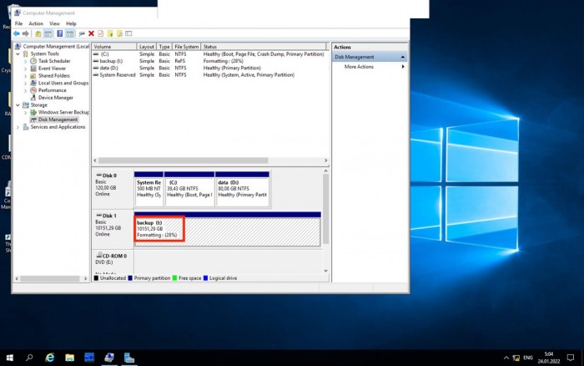Click the red X delete toolbar icon
The height and width of the screenshot is (366, 584).
coord(91,33)
